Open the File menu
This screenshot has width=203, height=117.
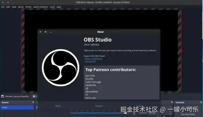tap(3, 7)
